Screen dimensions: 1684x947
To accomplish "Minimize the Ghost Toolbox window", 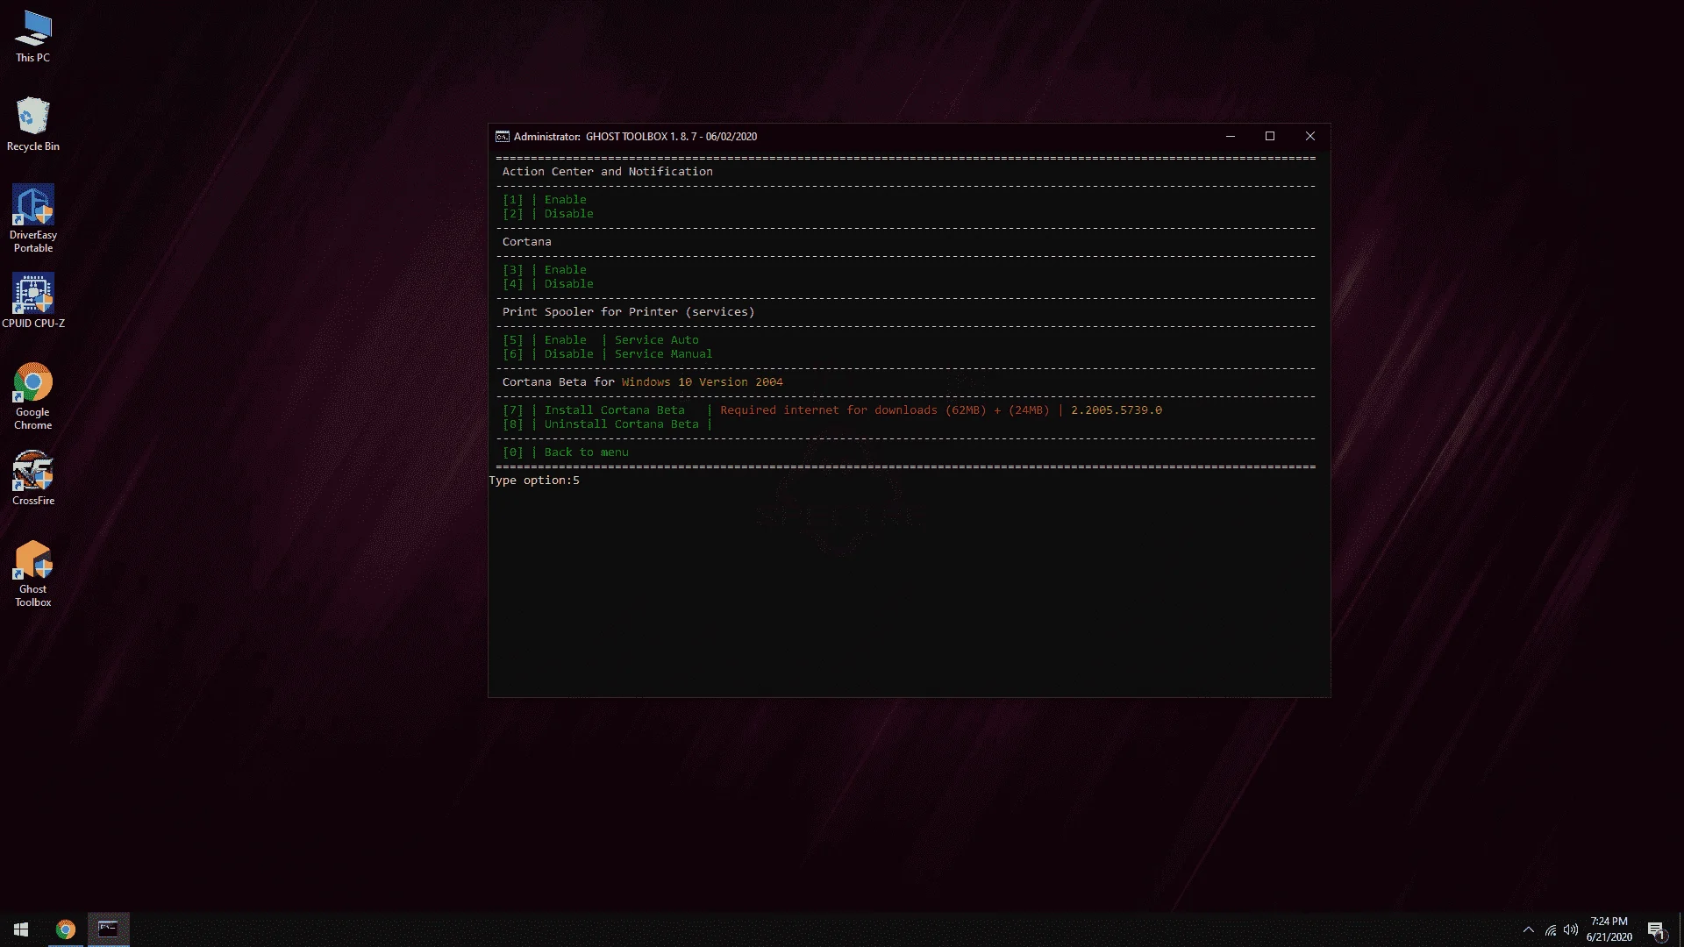I will pos(1231,137).
